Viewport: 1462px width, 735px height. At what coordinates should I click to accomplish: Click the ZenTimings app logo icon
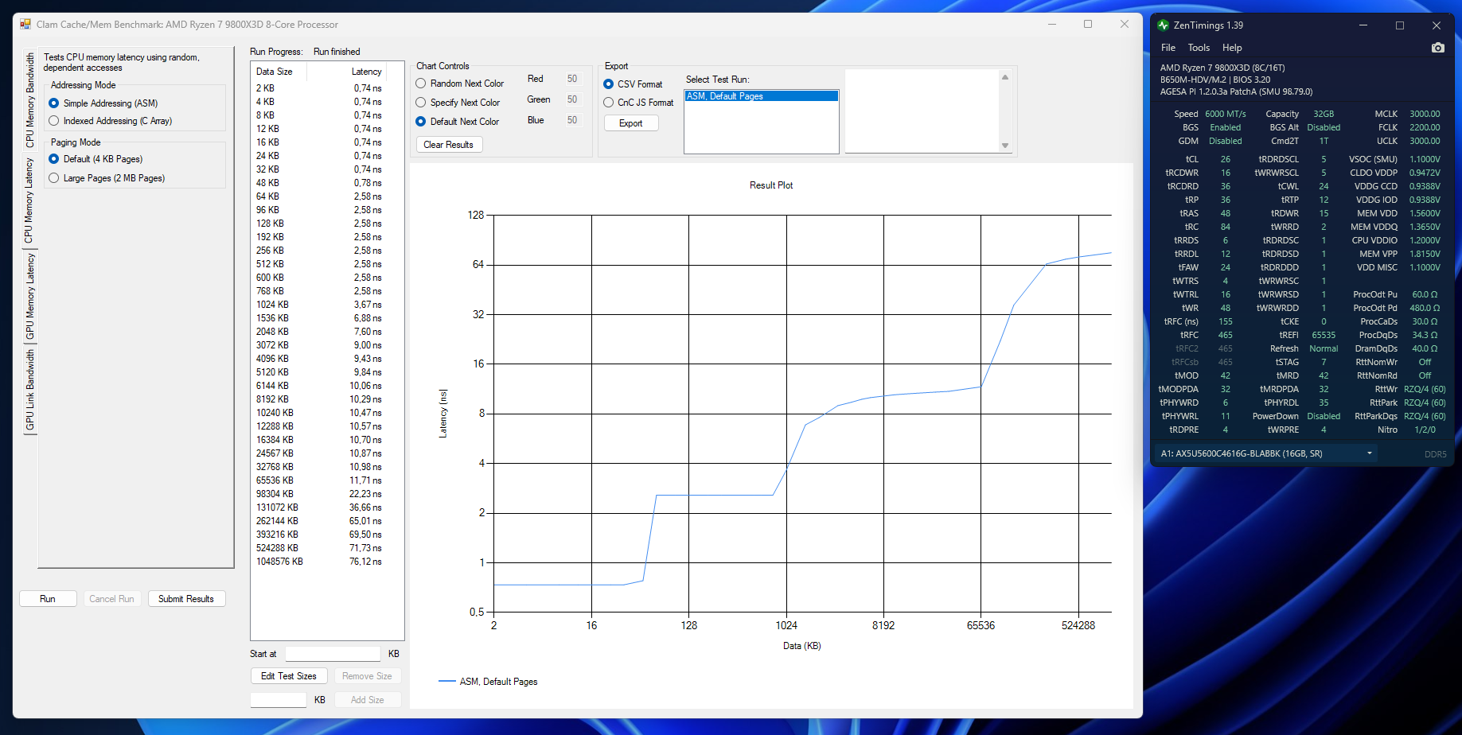1163,25
